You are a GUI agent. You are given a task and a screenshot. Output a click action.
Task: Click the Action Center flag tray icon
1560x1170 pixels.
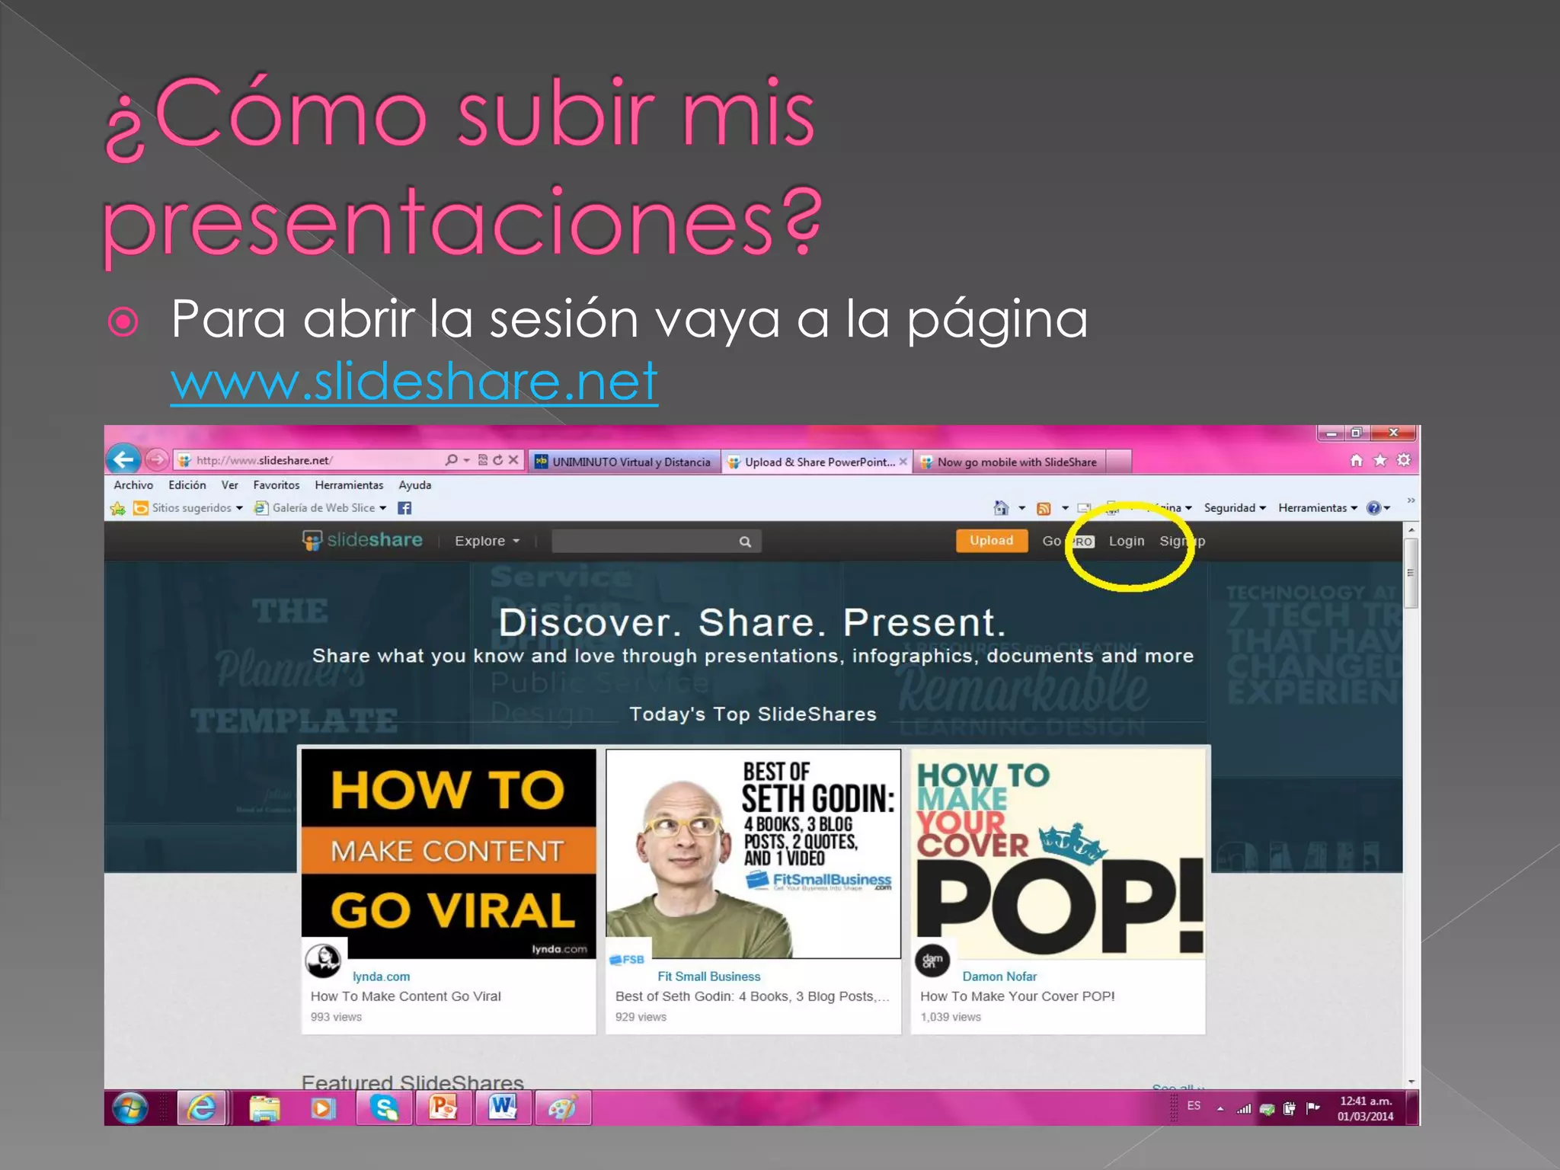[1313, 1108]
